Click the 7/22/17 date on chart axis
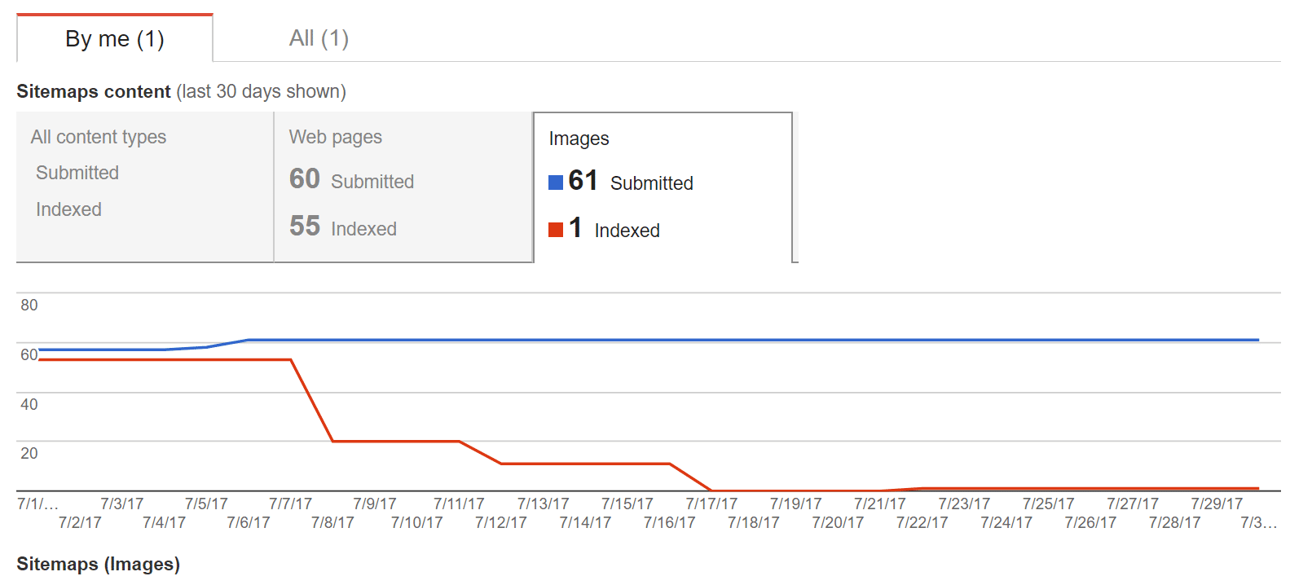Image resolution: width=1312 pixels, height=585 pixels. (922, 522)
